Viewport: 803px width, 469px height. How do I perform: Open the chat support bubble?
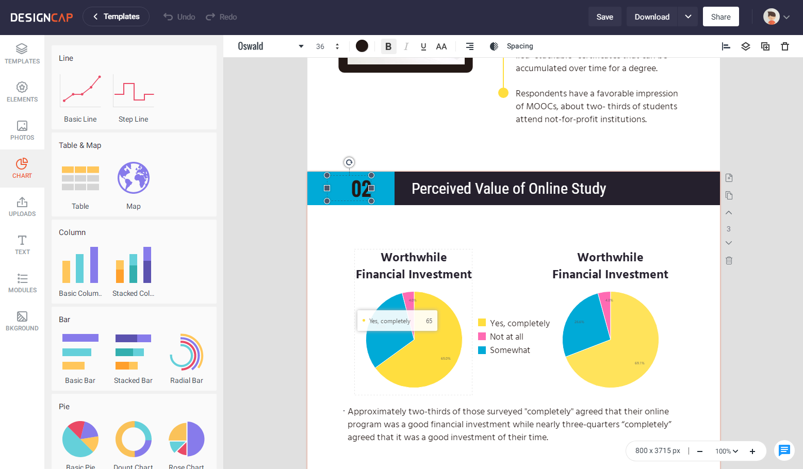pyautogui.click(x=784, y=450)
